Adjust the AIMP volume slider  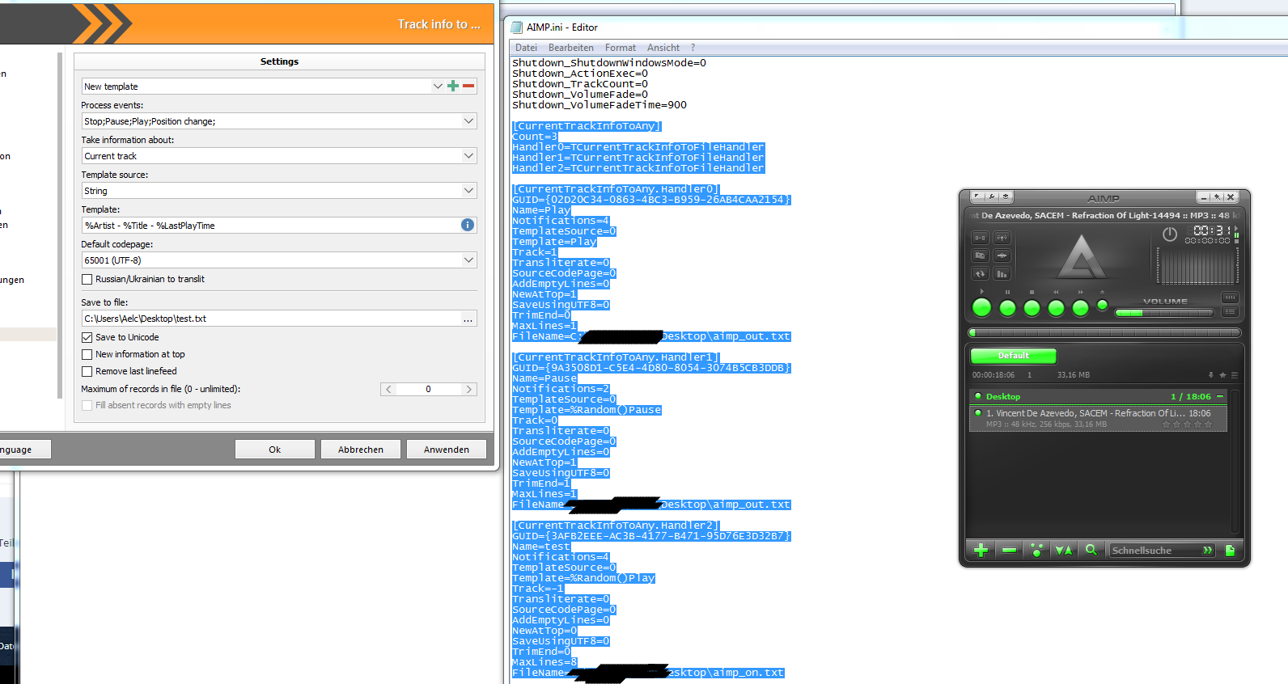click(x=1163, y=313)
